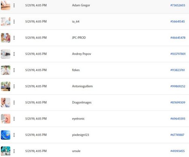189x157 pixels.
Task: Open more options for ursule row
Action: click(14, 151)
